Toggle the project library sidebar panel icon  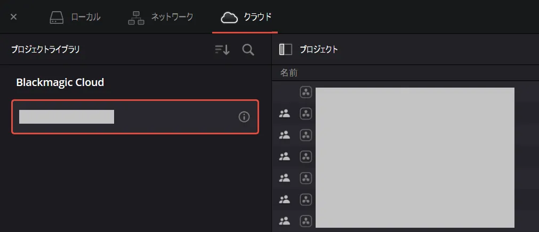[x=285, y=49]
